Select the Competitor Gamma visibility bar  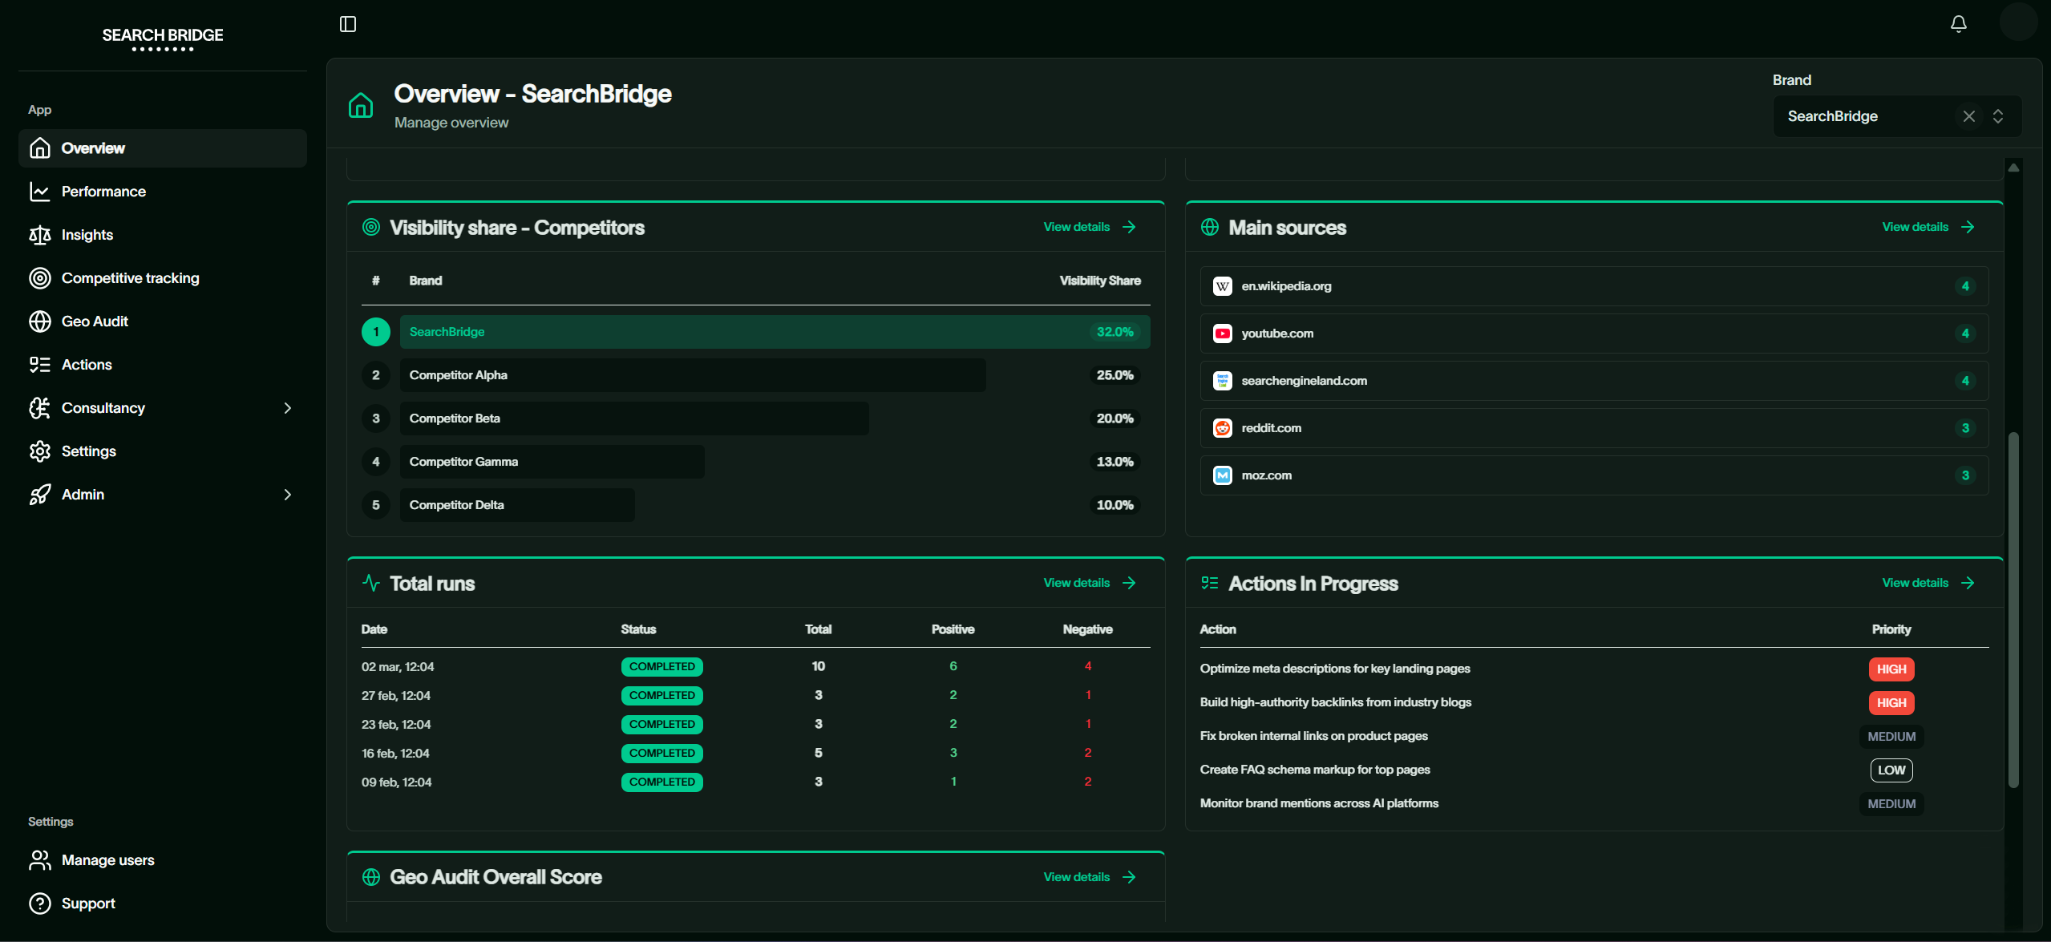pos(552,462)
